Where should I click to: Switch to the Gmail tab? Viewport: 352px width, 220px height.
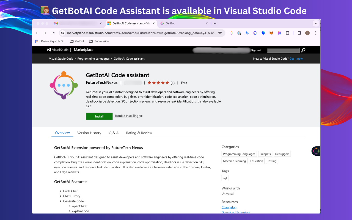78,23
